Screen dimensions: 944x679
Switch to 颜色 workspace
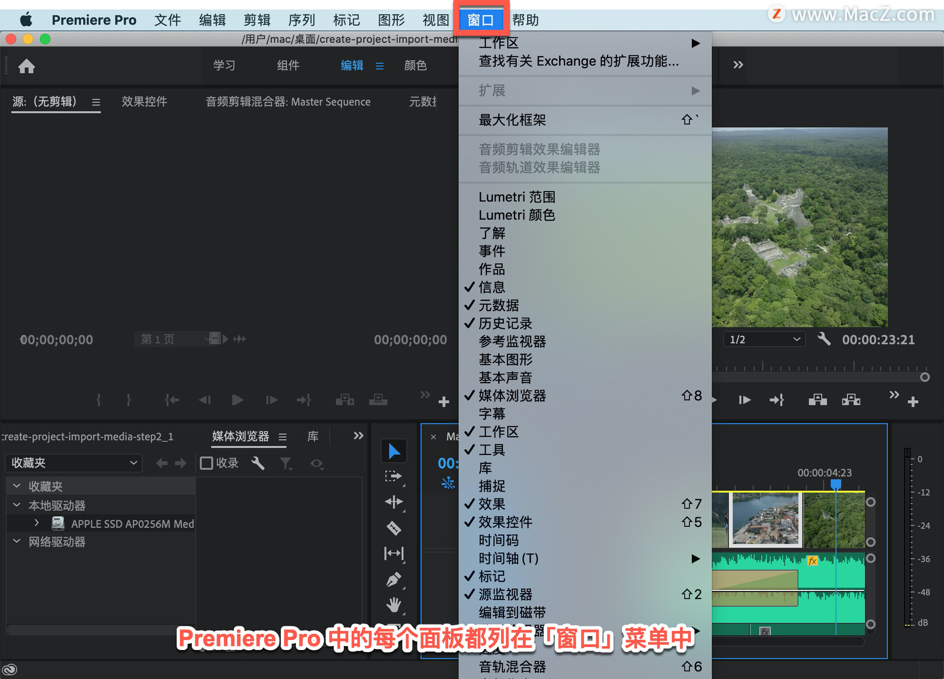pyautogui.click(x=415, y=65)
